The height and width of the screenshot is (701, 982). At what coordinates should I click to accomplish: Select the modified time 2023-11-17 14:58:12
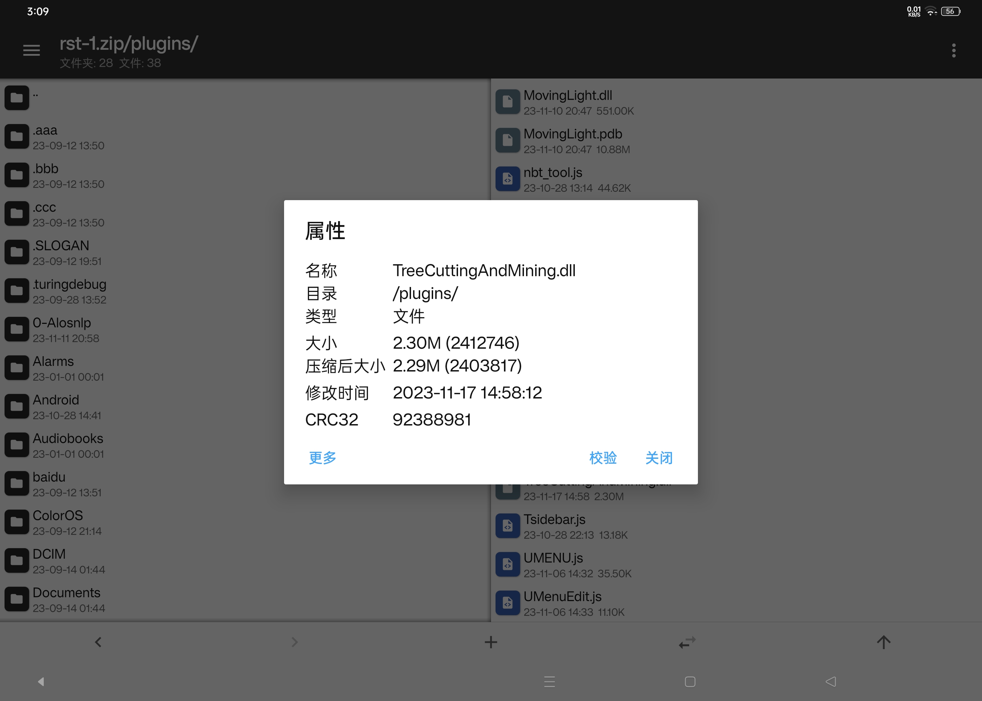(x=467, y=393)
